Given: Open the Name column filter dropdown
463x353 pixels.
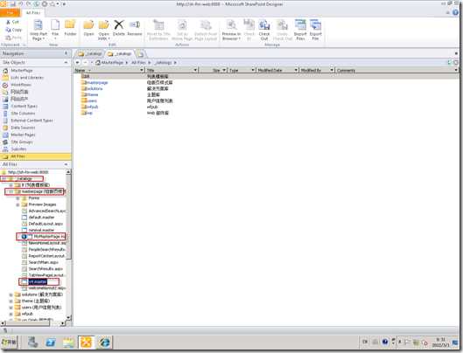Looking at the screenshot, I should coord(142,70).
